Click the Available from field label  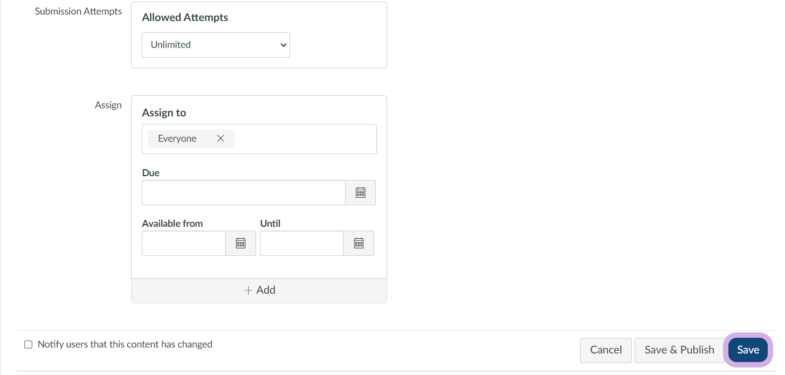(173, 224)
